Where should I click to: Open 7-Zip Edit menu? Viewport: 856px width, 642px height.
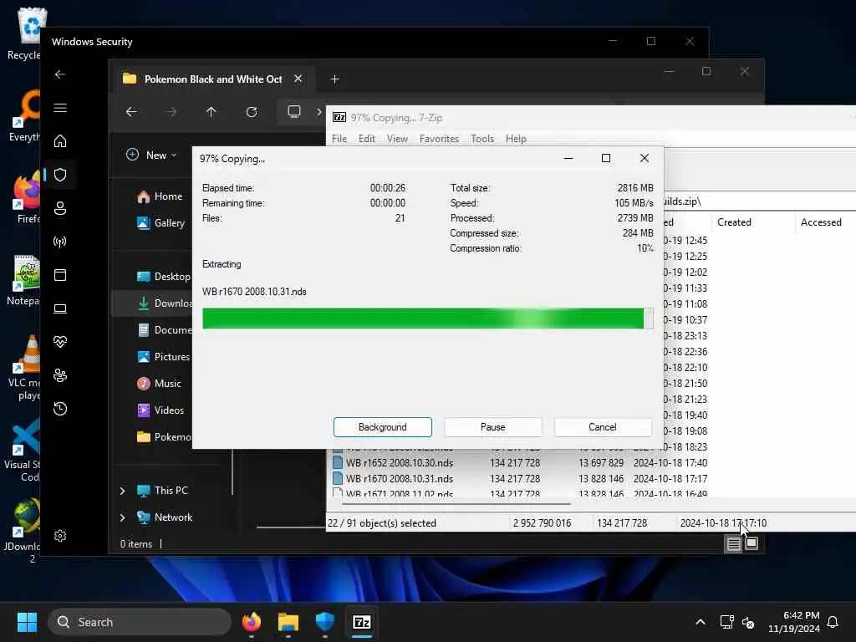pyautogui.click(x=366, y=139)
